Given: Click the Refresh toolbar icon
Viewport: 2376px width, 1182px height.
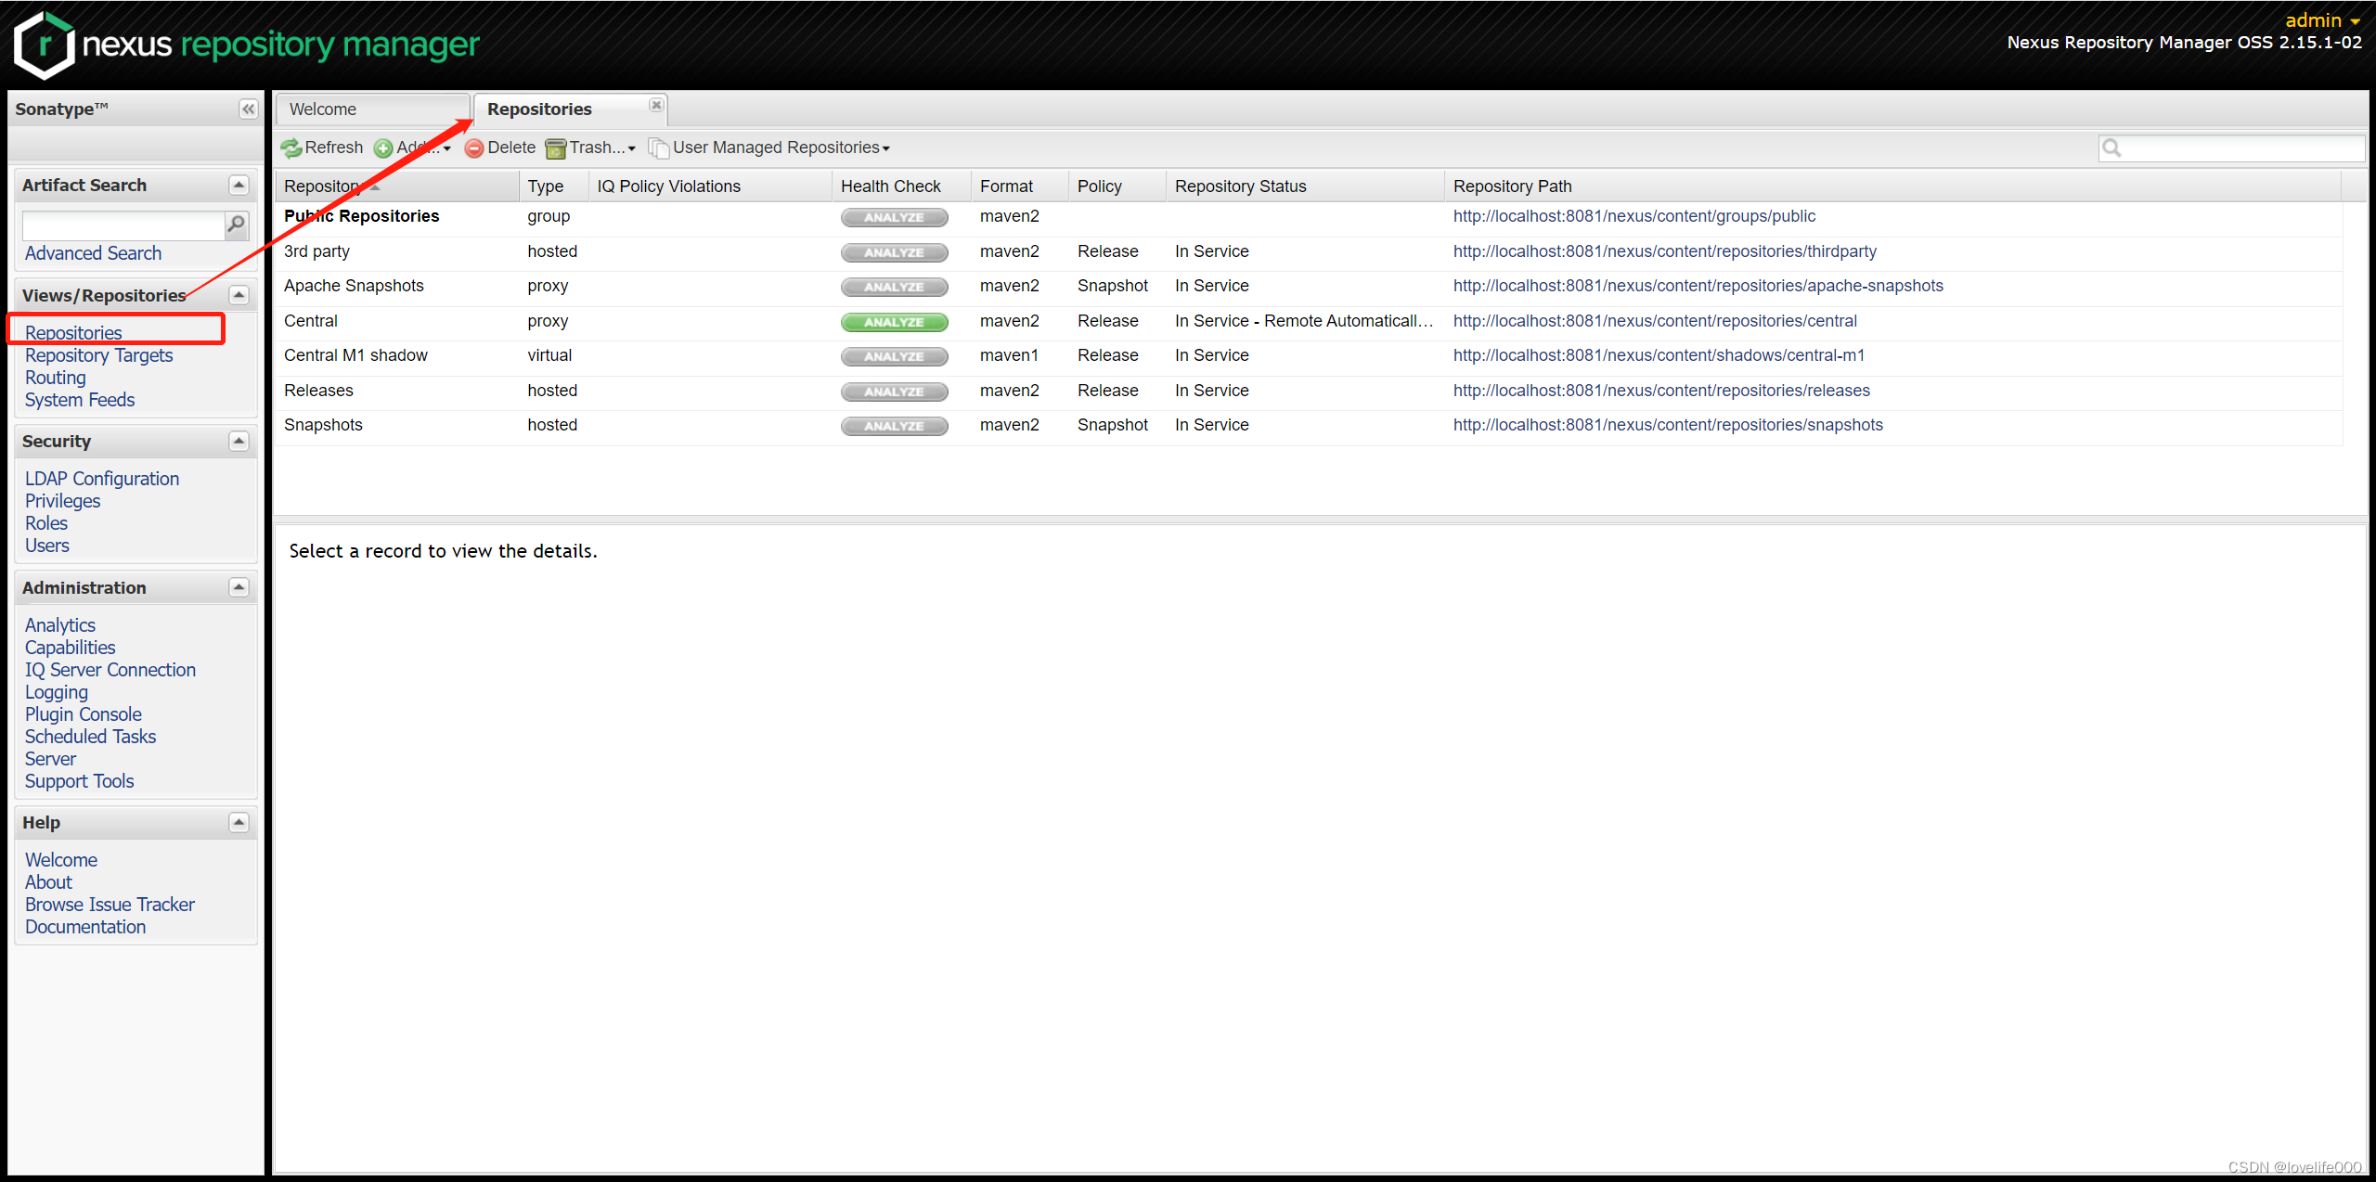Looking at the screenshot, I should pos(291,148).
